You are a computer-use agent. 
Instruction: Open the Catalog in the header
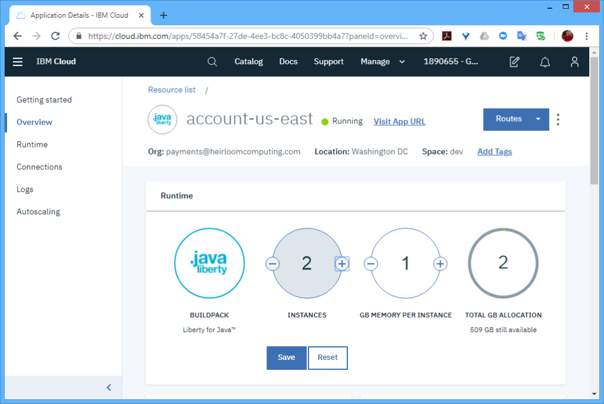(249, 61)
